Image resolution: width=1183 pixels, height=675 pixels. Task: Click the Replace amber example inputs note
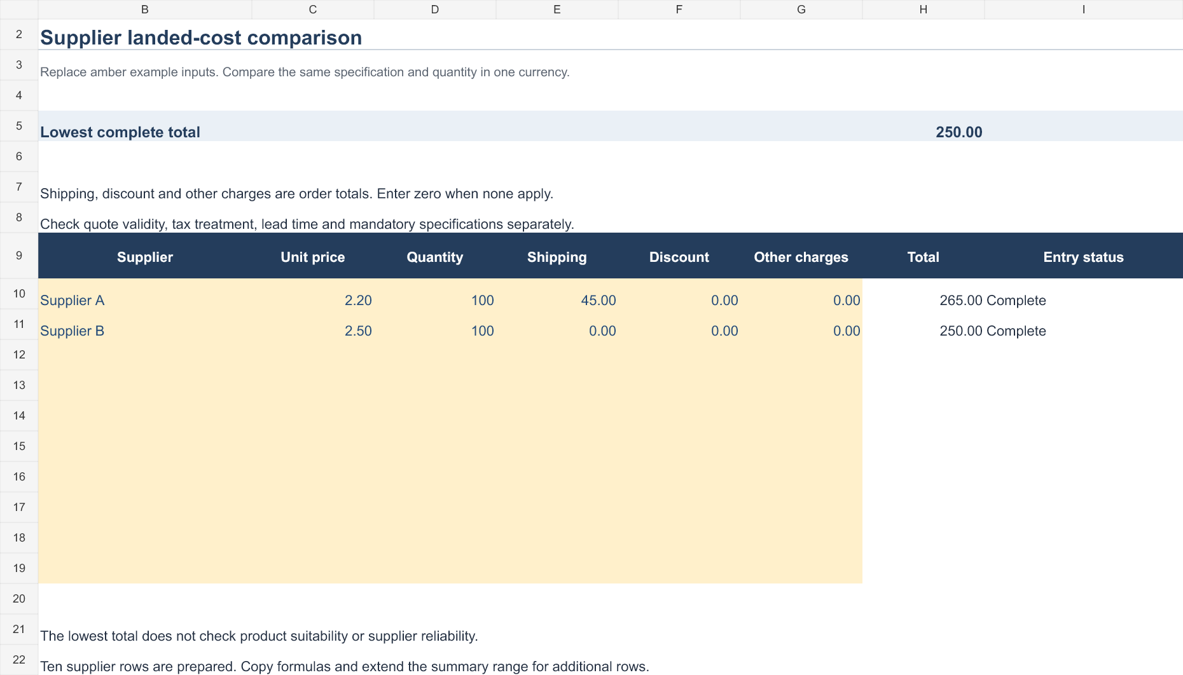[305, 72]
